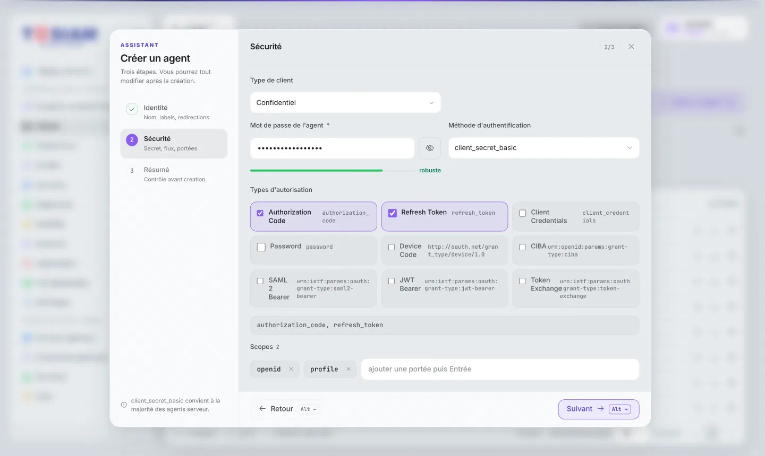The width and height of the screenshot is (765, 456).
Task: Focus the ajouter une portée input
Action: (500, 369)
